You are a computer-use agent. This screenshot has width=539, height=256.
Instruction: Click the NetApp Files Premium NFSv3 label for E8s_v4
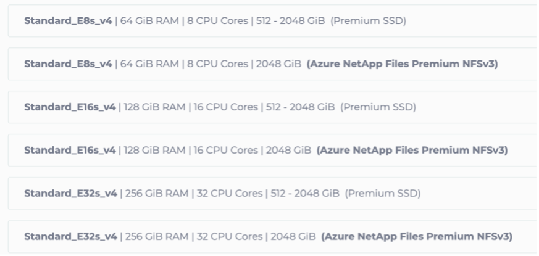[x=402, y=64]
